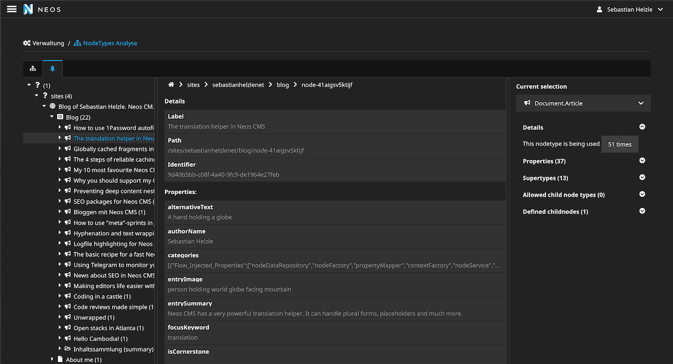Click the Path value /sites/sebastianhelzlenet/blog
This screenshot has height=364, width=673.
coord(236,150)
